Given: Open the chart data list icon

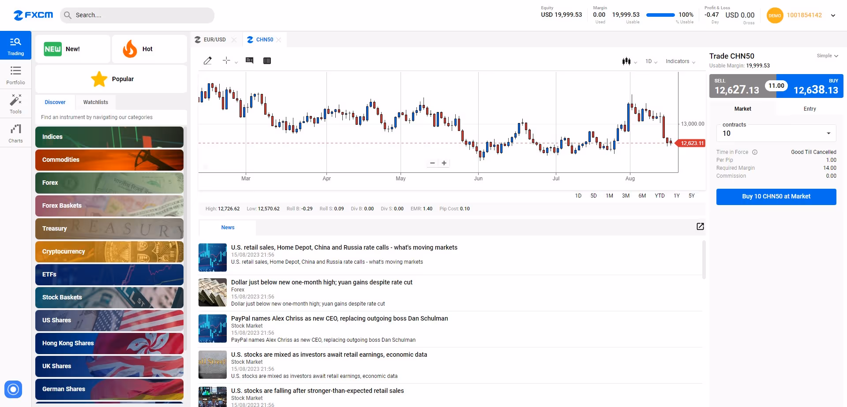Looking at the screenshot, I should pos(267,61).
